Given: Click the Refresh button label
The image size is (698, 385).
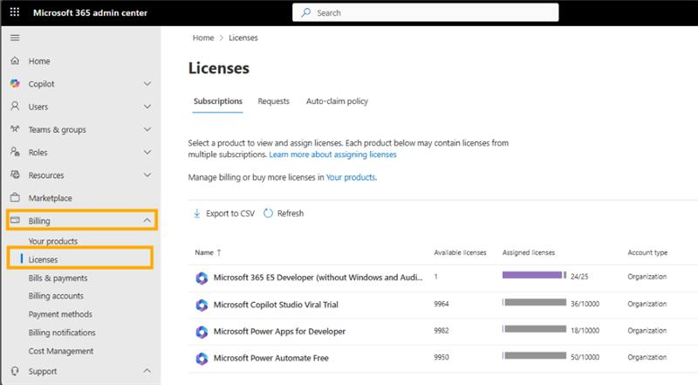Looking at the screenshot, I should (x=291, y=213).
